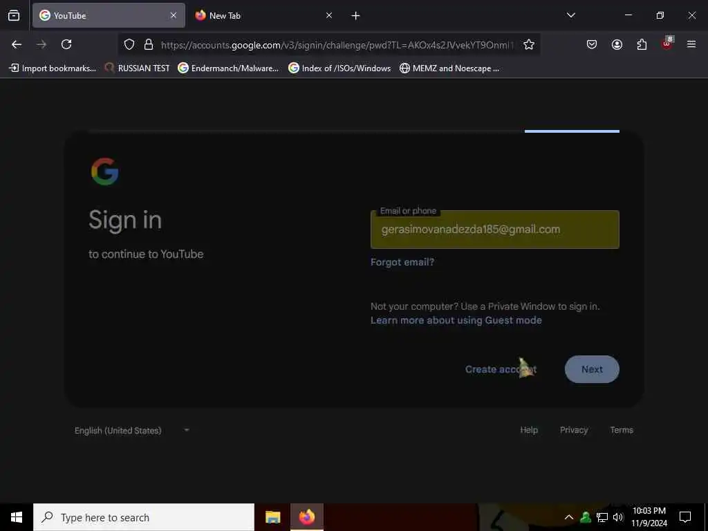Open the Help link
Image resolution: width=708 pixels, height=531 pixels.
tap(529, 430)
